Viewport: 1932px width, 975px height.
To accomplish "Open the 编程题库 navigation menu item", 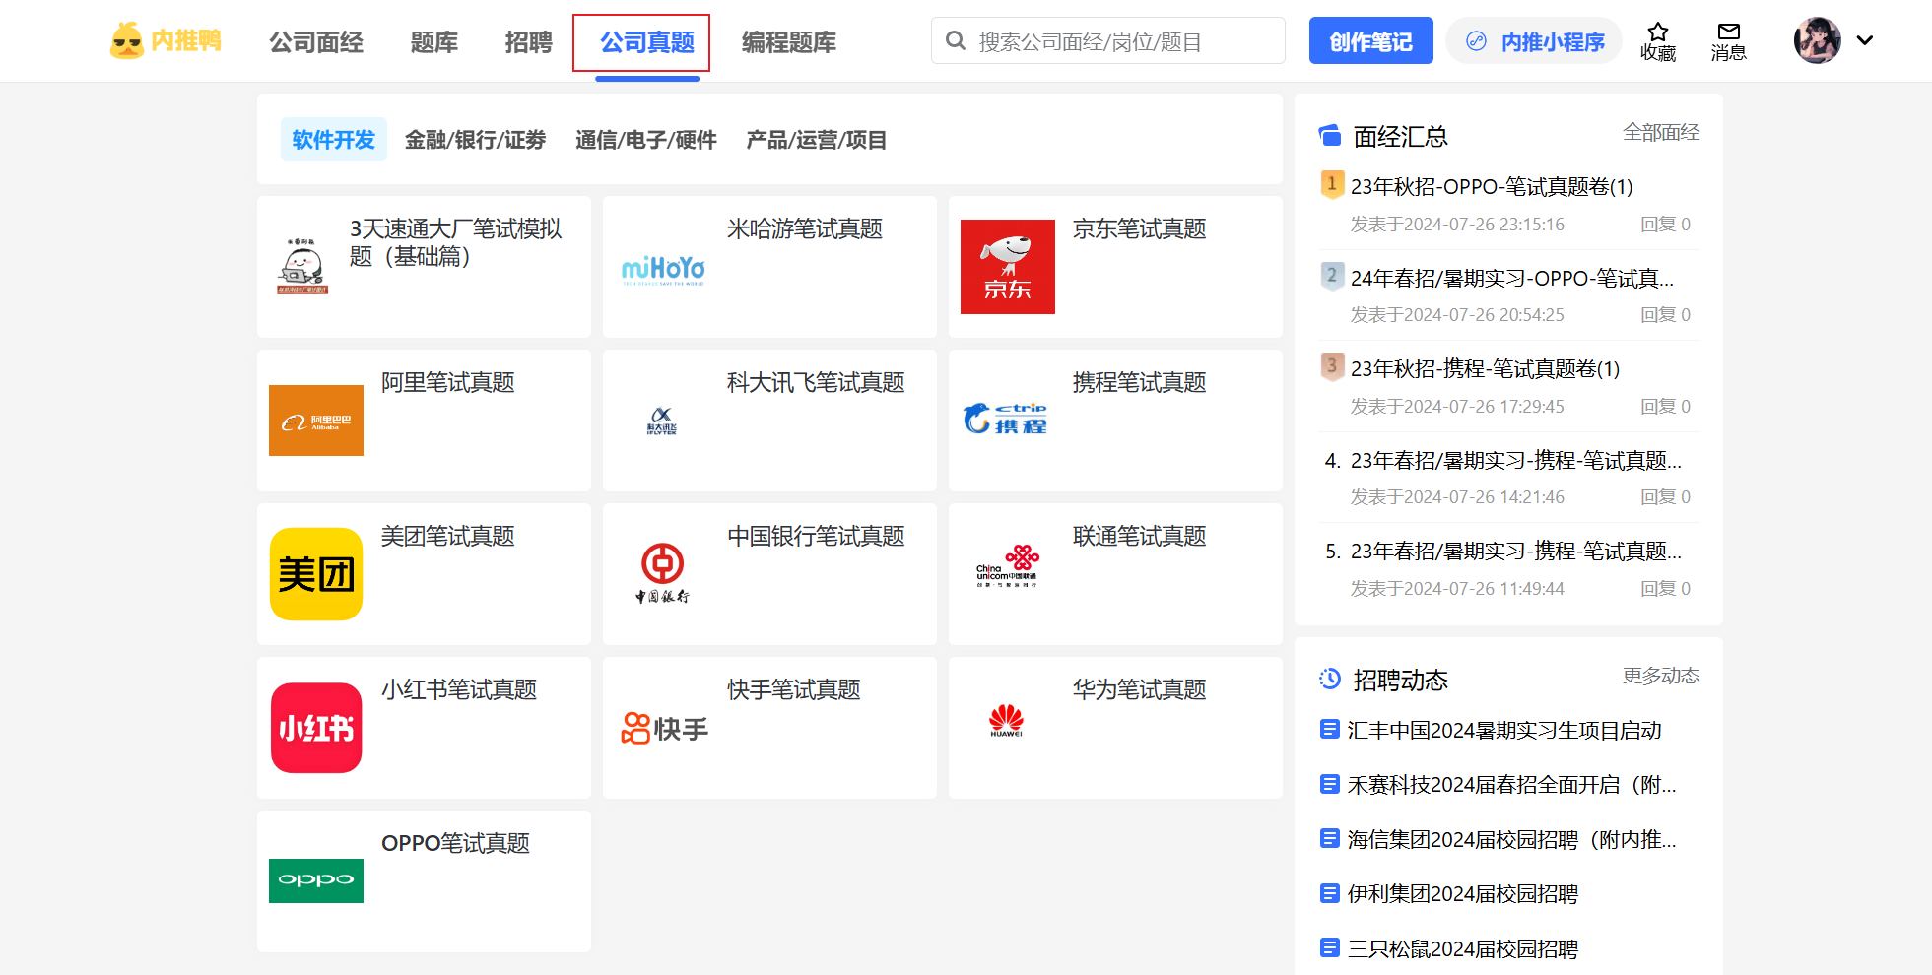I will click(x=788, y=42).
